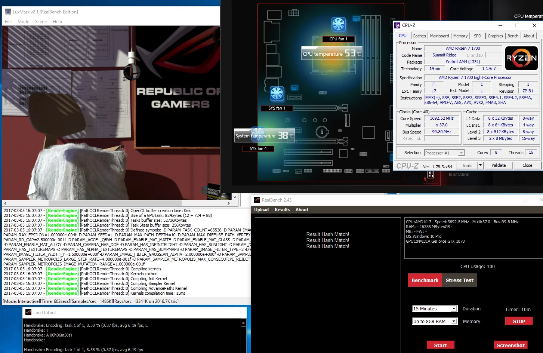Select the Benchmark mode in RealBench
Viewport: 543px width, 353px height.
pyautogui.click(x=425, y=280)
